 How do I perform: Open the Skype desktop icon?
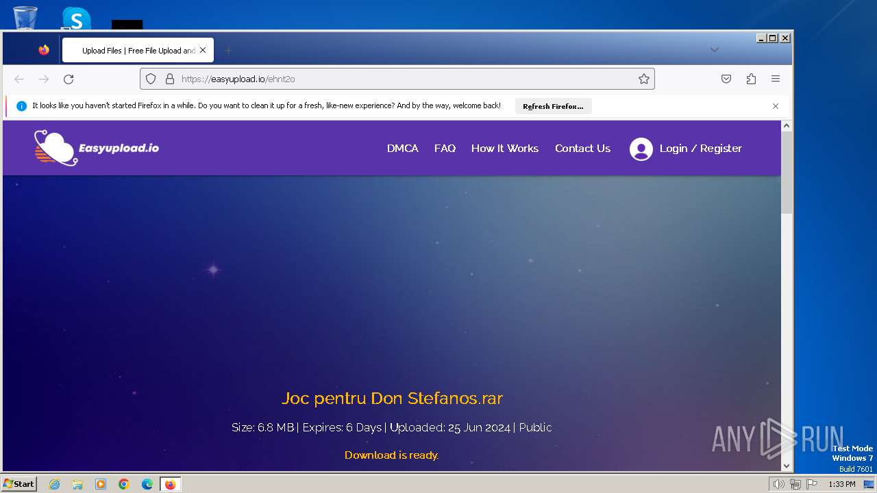coord(76,18)
